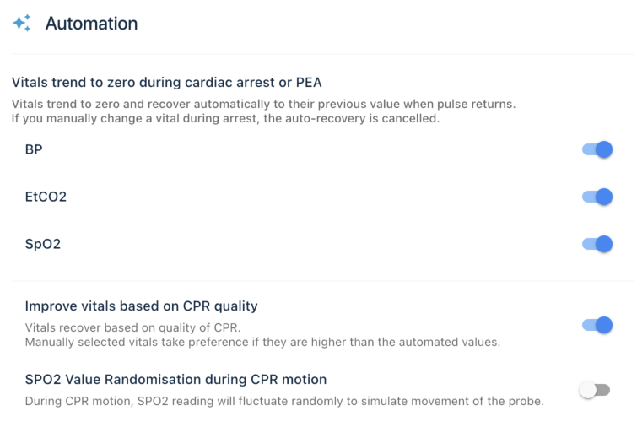Enable SPO2 Value Randomisation switch
The height and width of the screenshot is (438, 637).
click(x=595, y=390)
